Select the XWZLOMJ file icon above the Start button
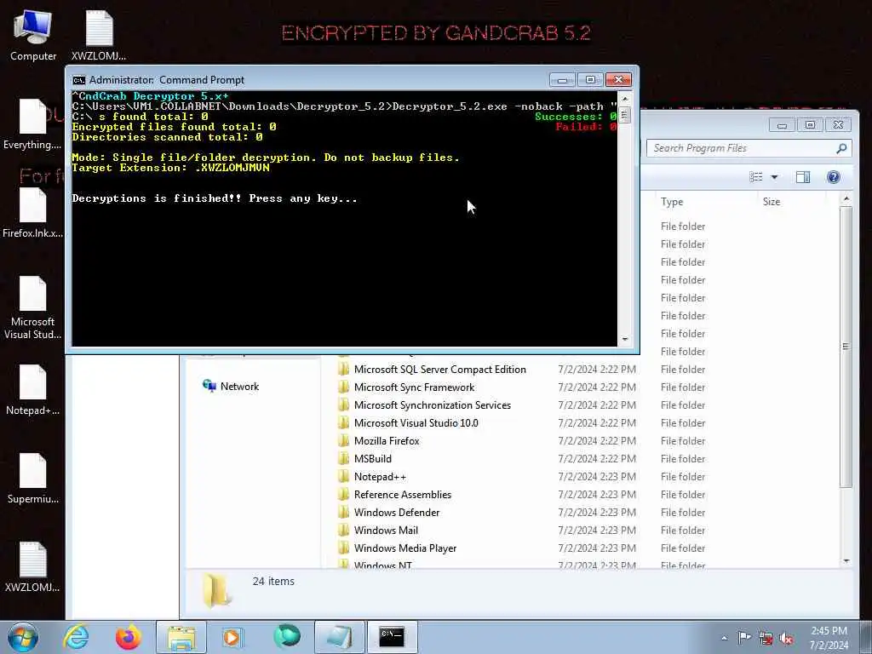 32,566
